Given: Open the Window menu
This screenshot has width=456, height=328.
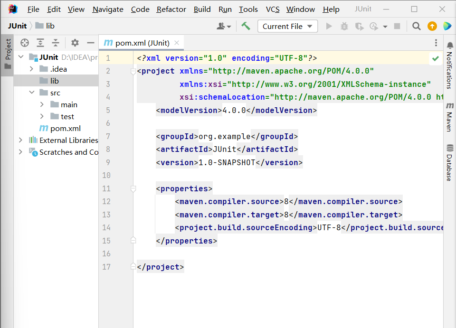Looking at the screenshot, I should coord(300,9).
